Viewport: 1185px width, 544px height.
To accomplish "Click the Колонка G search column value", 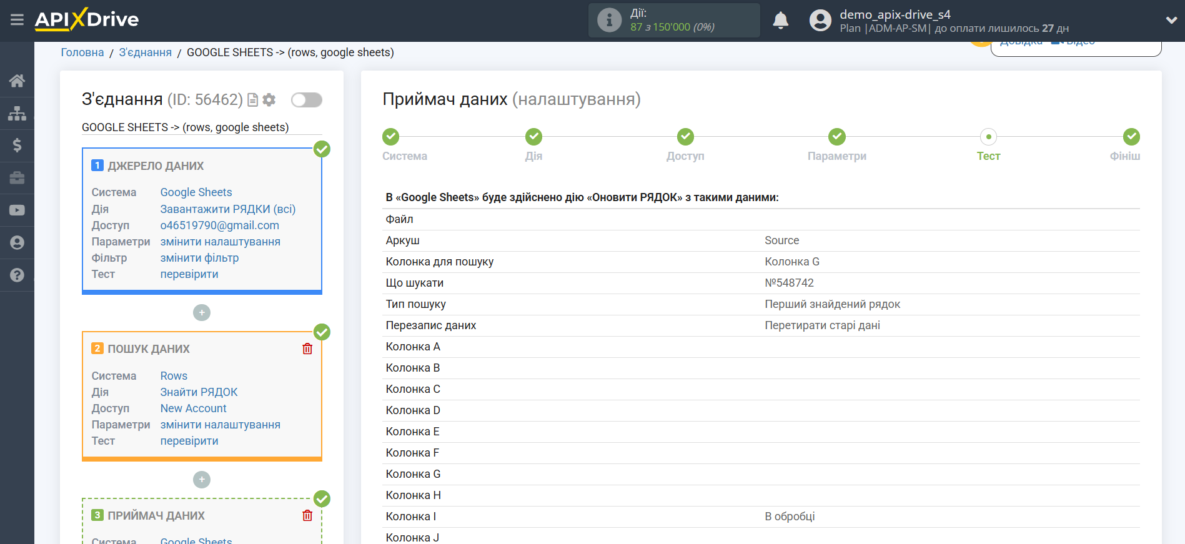I will pos(792,262).
